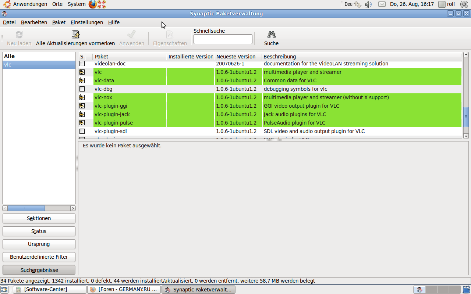Switch to Software-Center taskbar window

tap(50, 290)
